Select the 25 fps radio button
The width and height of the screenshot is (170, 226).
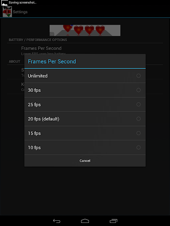[139, 105]
